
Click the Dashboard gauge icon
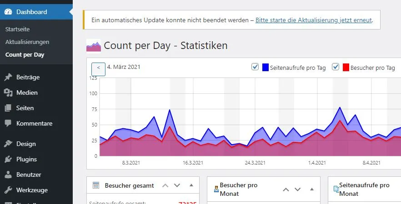click(x=8, y=12)
